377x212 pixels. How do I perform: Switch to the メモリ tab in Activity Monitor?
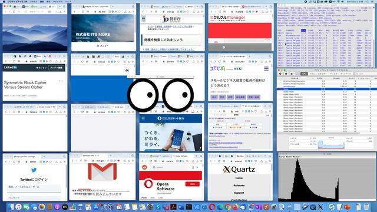point(312,74)
